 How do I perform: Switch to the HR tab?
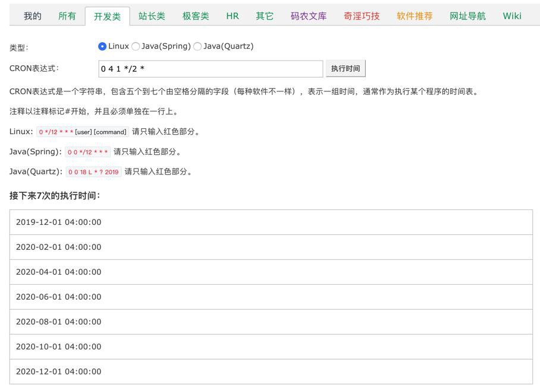coord(233,16)
